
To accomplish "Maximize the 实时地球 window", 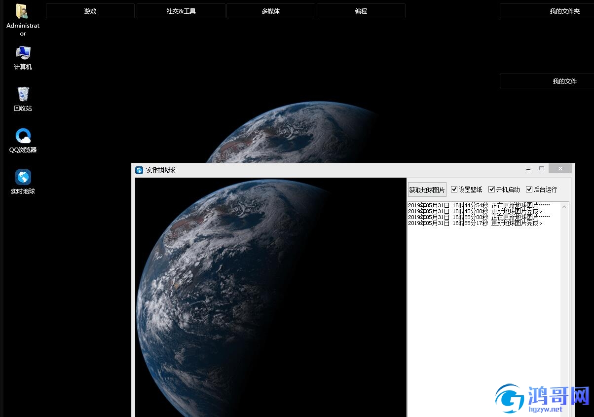I will point(542,169).
